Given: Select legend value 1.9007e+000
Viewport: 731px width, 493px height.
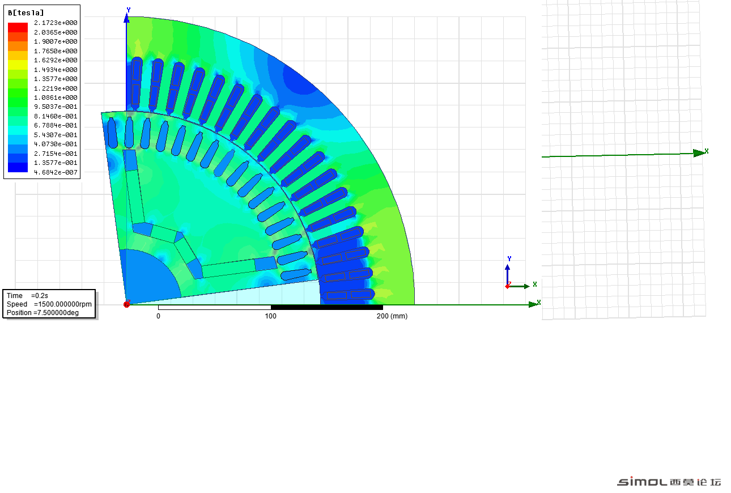Looking at the screenshot, I should tap(56, 41).
